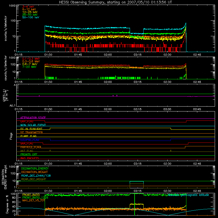
Task: Select the A0.1 tick label on GOES axis
Action: coord(13,106)
